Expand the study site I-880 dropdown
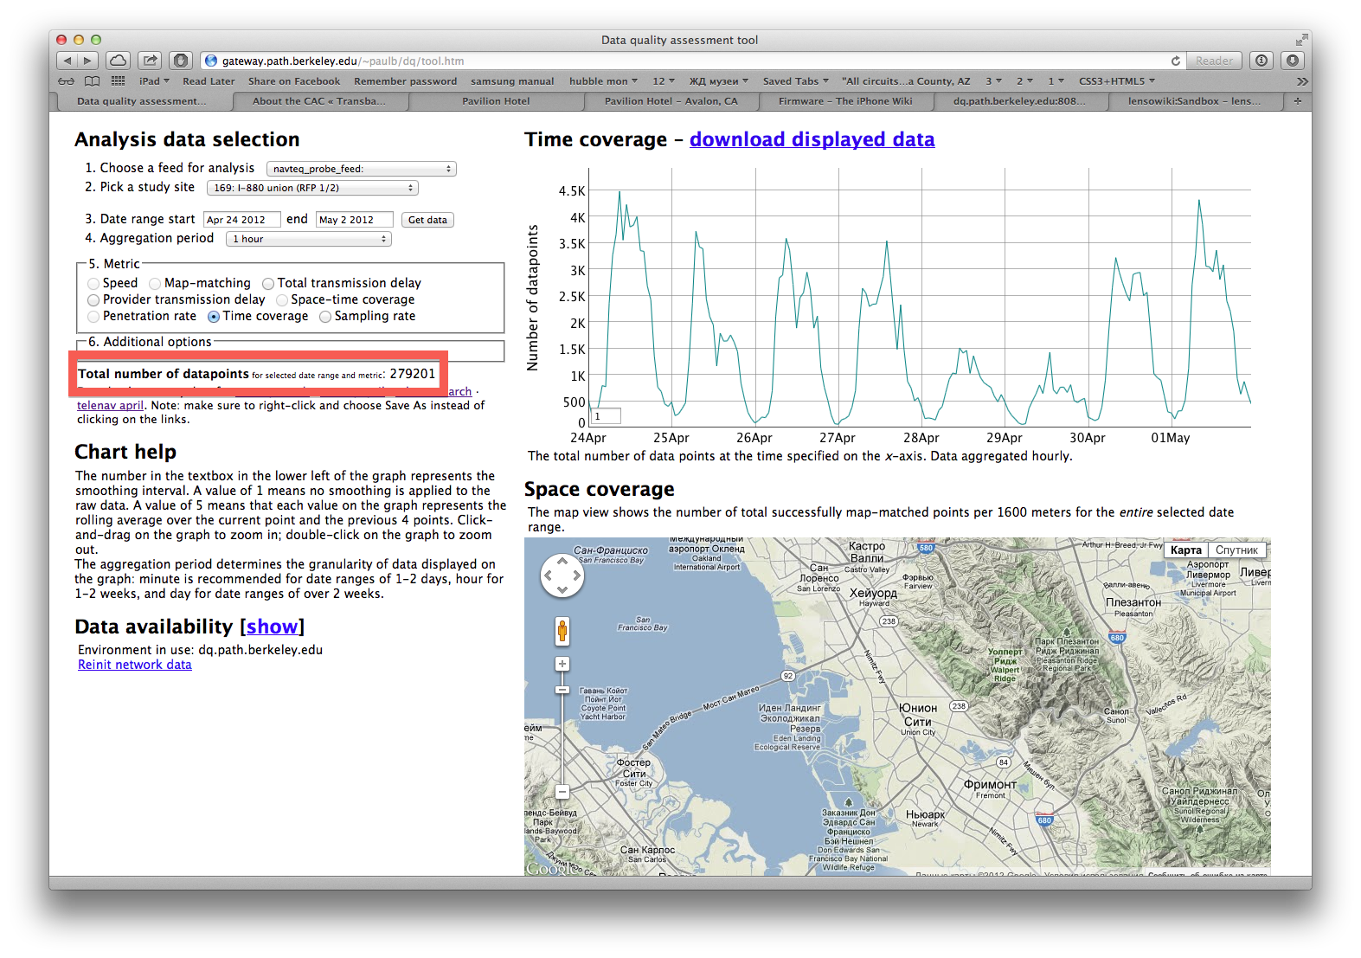The image size is (1361, 958). pyautogui.click(x=312, y=188)
